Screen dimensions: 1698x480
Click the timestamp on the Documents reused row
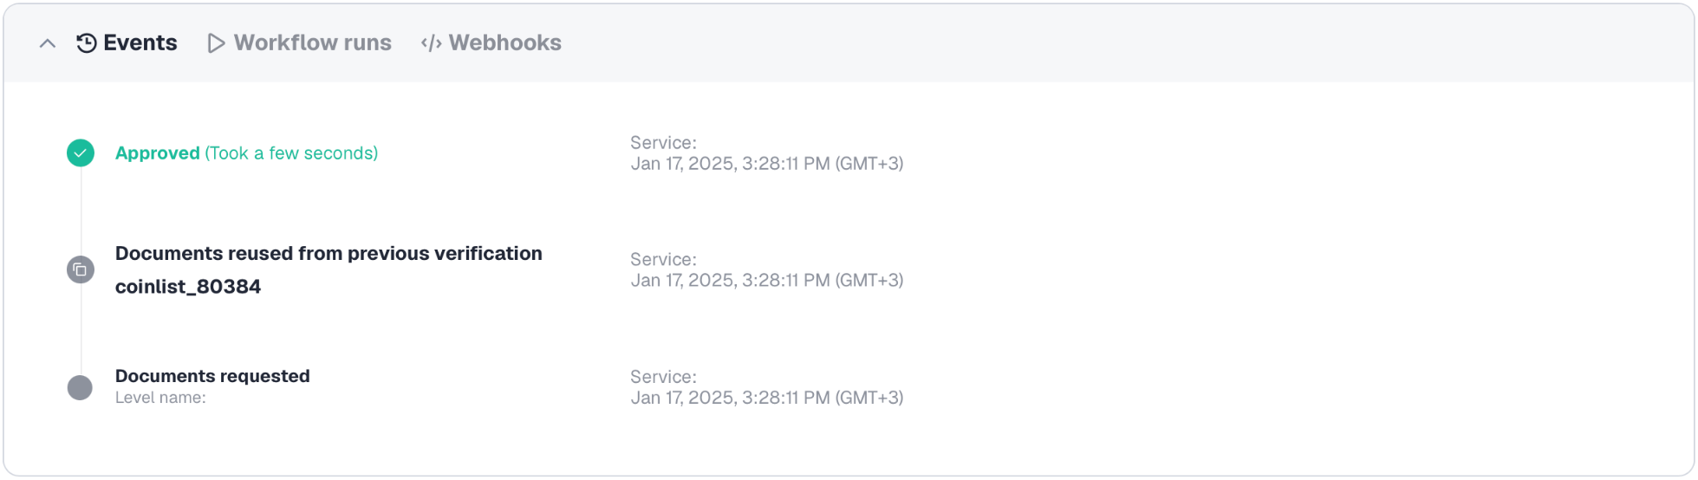click(766, 280)
